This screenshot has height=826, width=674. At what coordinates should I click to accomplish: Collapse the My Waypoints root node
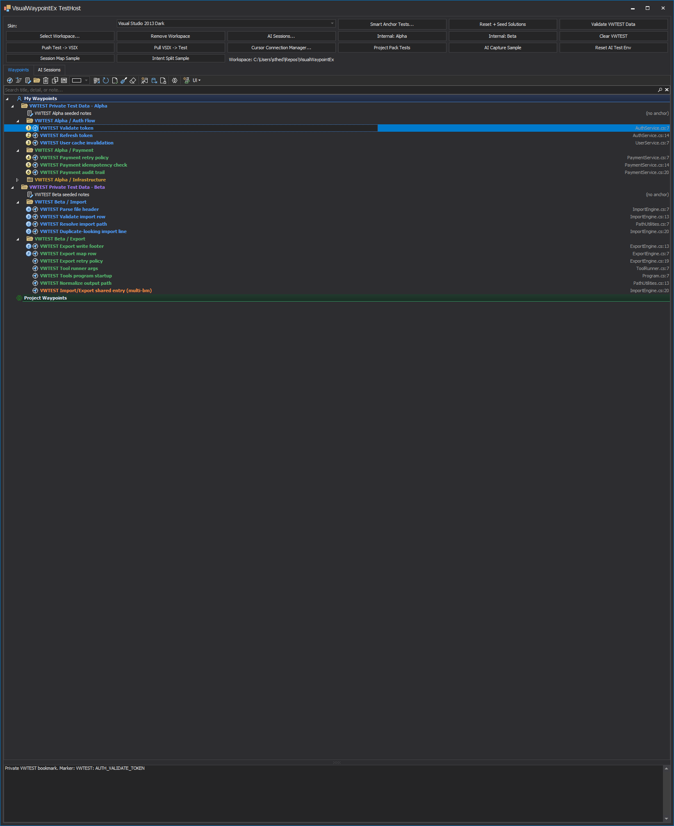pyautogui.click(x=7, y=99)
